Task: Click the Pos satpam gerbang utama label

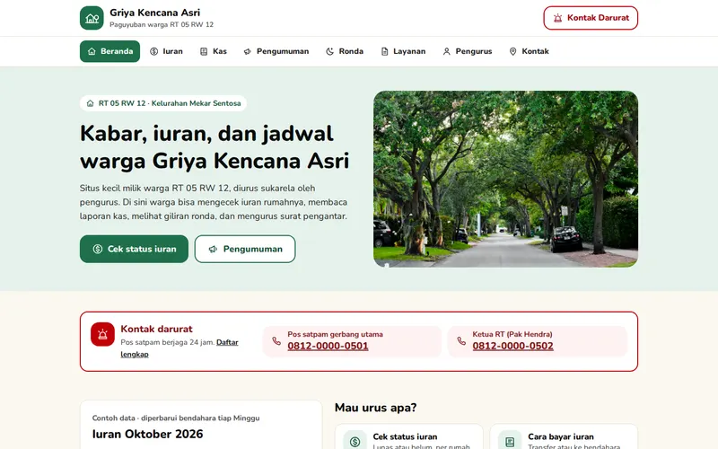Action: [335, 334]
